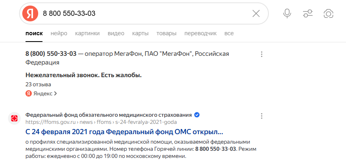Click the bold 8 800 550-33-03 in the FFOMS snippet
This screenshot has width=346, height=167.
click(216, 149)
